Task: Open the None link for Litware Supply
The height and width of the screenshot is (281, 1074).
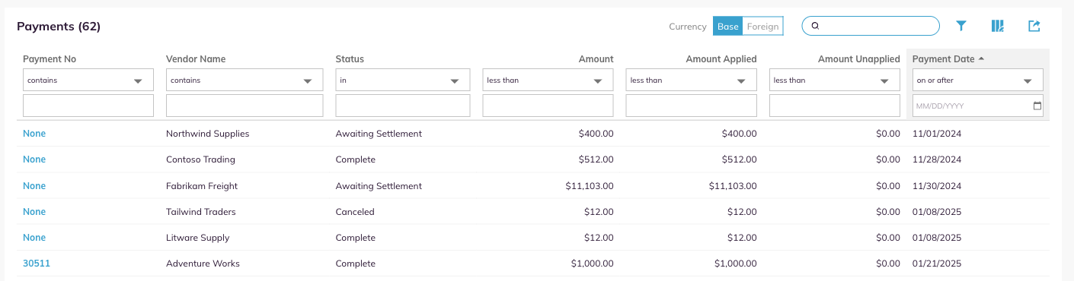Action: coord(34,238)
